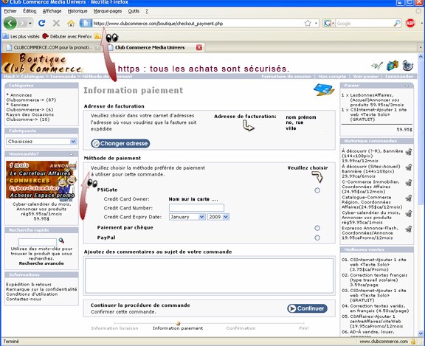
Task: Click the Firefox Back button
Action: (10, 24)
